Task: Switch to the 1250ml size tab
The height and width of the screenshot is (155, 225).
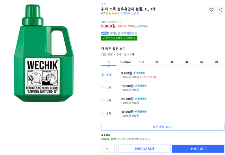Action: pos(125,62)
